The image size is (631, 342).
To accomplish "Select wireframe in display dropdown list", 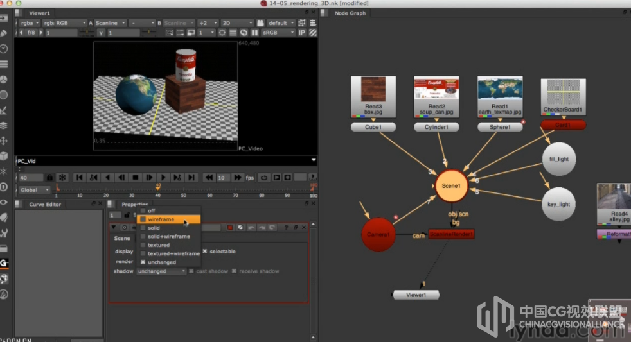I will [x=168, y=219].
